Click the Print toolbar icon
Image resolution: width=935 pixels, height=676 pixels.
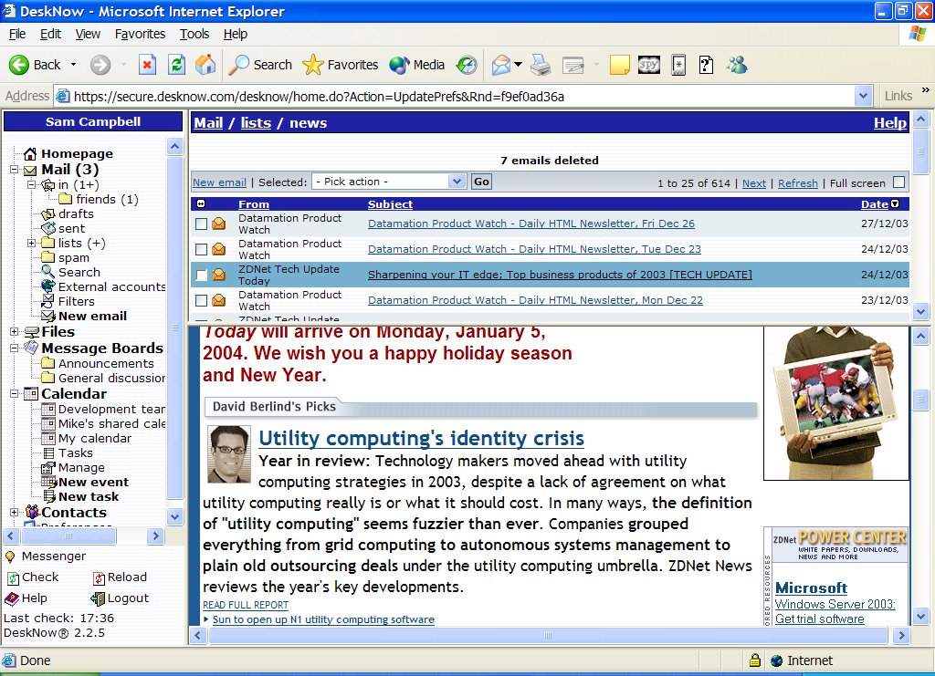tap(541, 65)
